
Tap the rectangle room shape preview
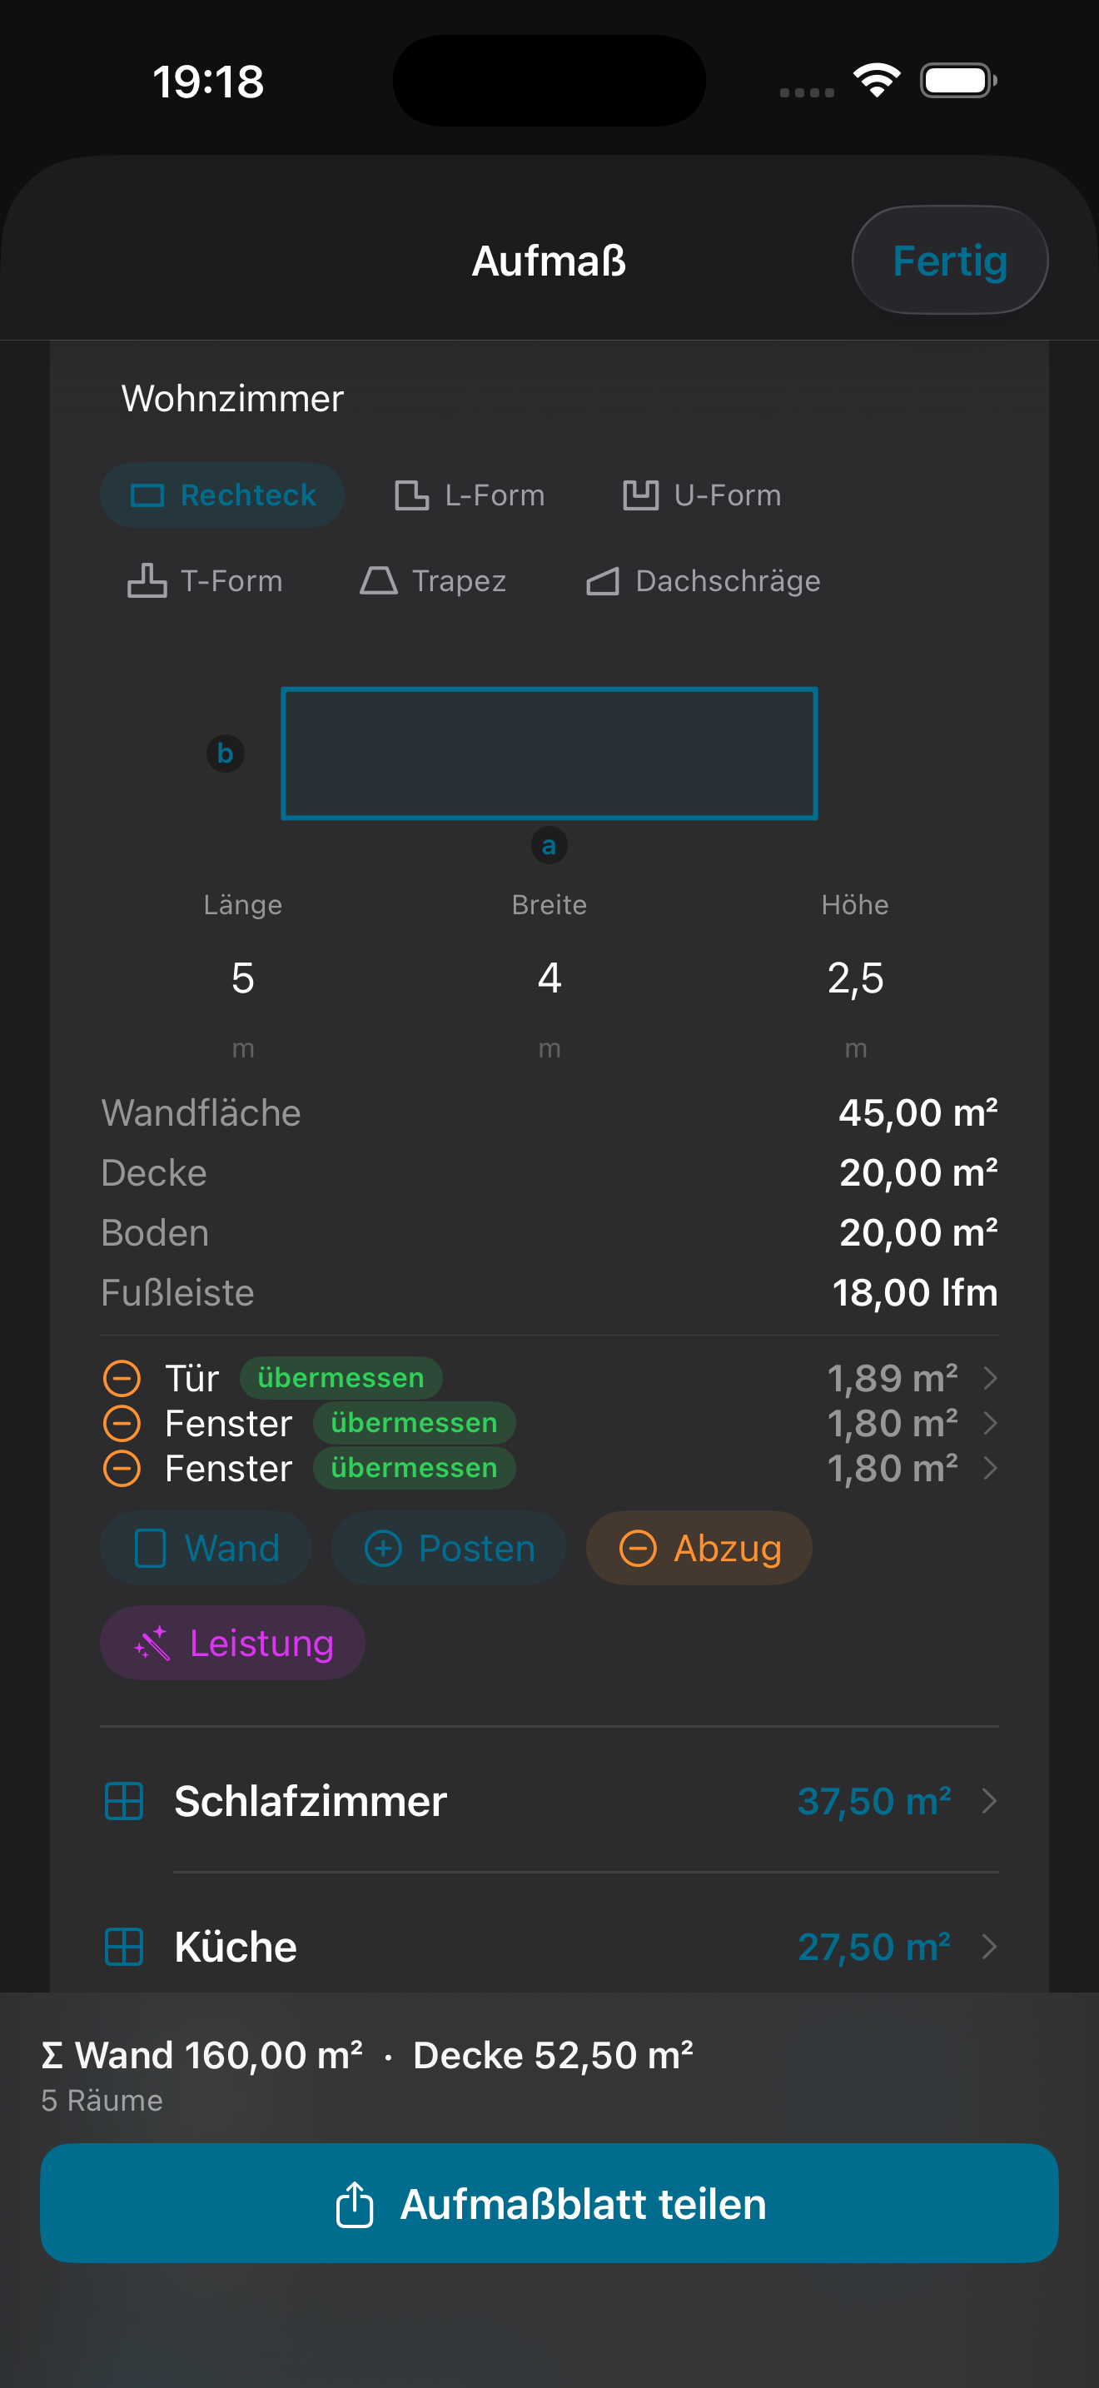pos(549,754)
